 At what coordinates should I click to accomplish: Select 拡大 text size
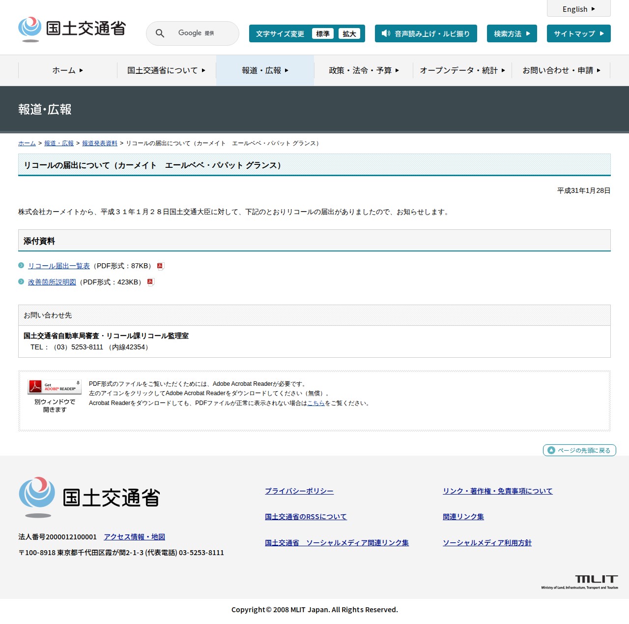[349, 33]
